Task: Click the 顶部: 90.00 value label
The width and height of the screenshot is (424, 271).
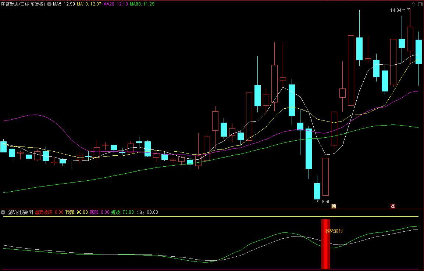Action: (x=76, y=212)
